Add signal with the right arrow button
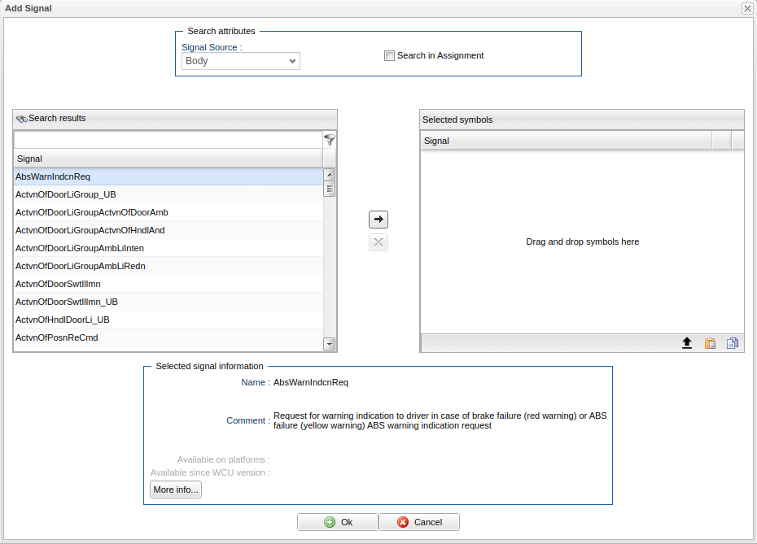Screen dimensions: 757x544 (x=378, y=220)
